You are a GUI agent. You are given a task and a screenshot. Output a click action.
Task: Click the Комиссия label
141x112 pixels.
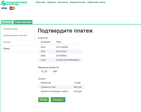[46, 83]
